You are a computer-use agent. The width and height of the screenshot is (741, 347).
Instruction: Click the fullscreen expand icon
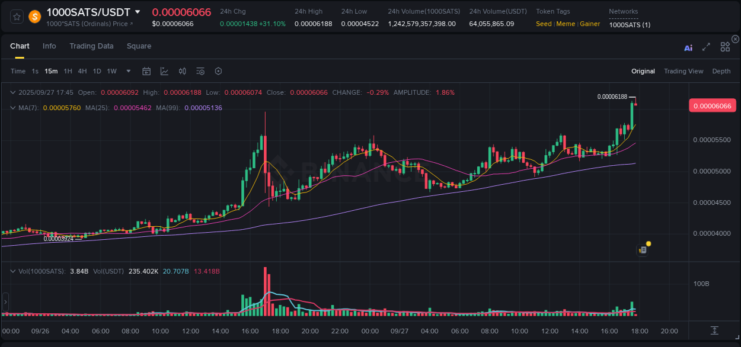(705, 47)
